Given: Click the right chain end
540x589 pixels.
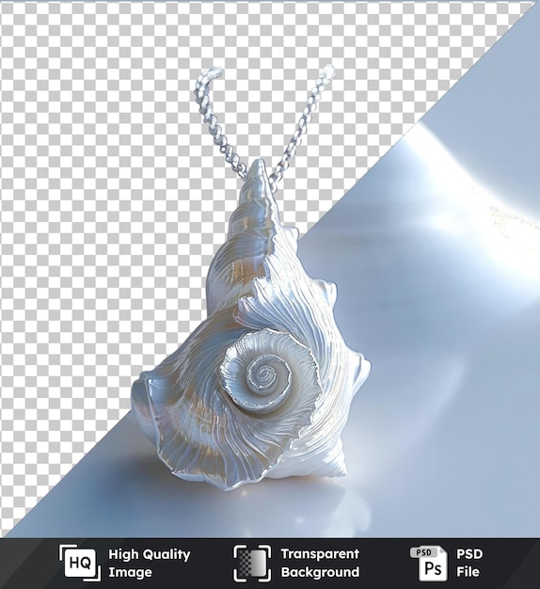Looking at the screenshot, I should pos(328,71).
